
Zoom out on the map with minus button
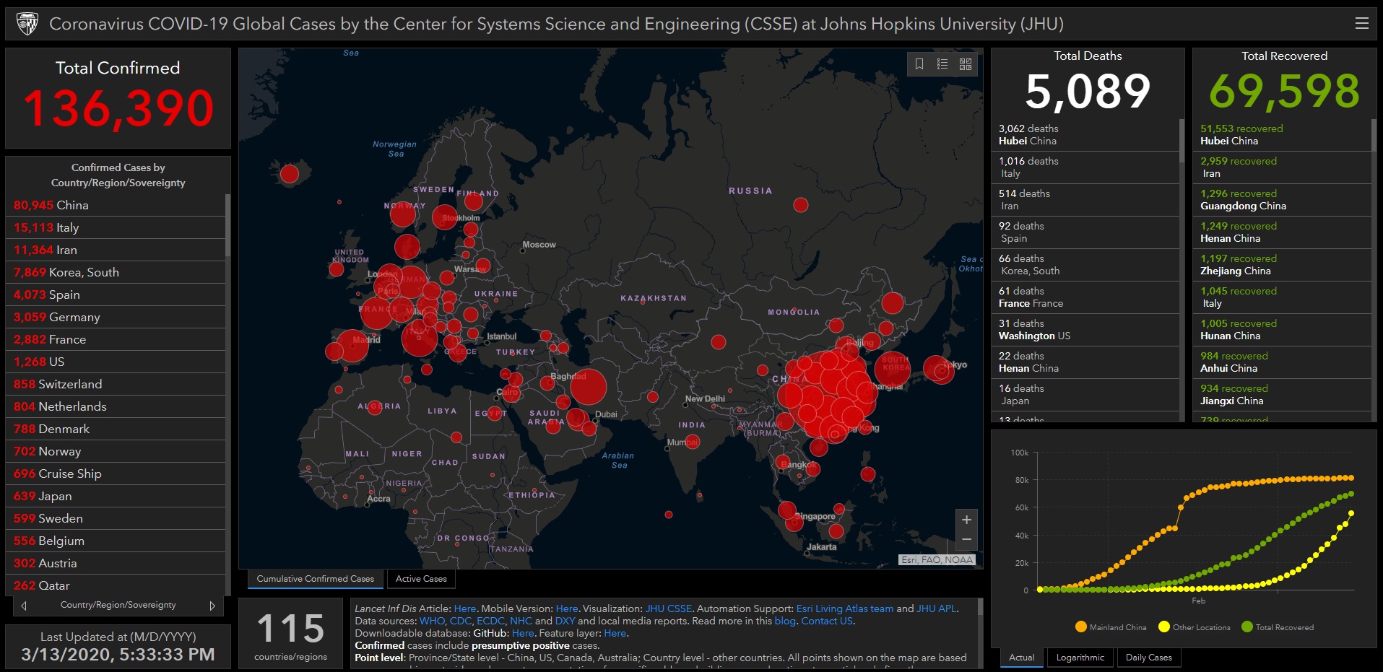pos(966,540)
